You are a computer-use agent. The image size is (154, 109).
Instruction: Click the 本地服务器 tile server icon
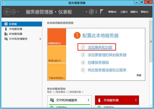pyautogui.click(x=99, y=100)
